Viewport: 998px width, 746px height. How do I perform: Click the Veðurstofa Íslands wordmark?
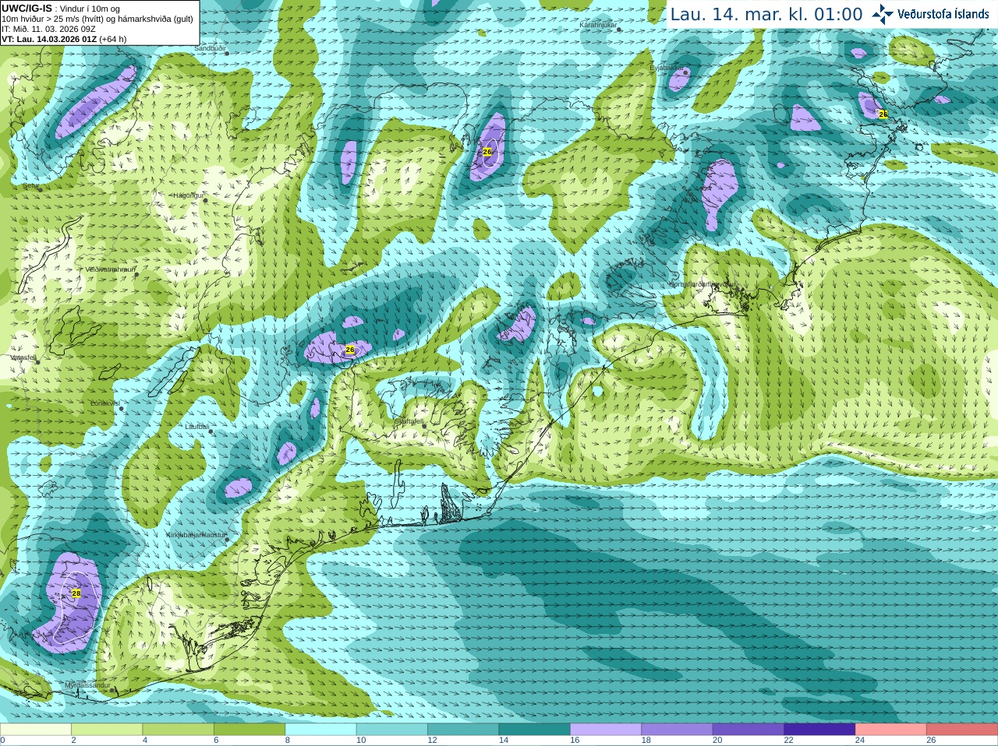(943, 14)
